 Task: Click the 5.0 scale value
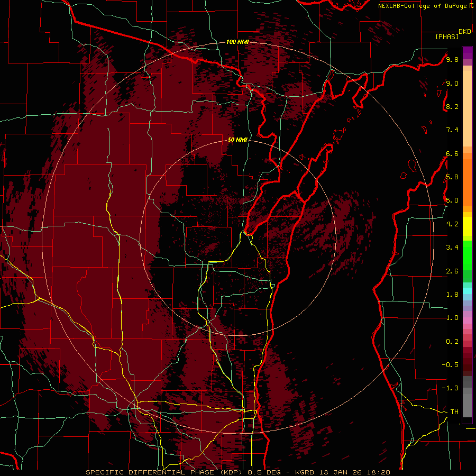(x=452, y=200)
